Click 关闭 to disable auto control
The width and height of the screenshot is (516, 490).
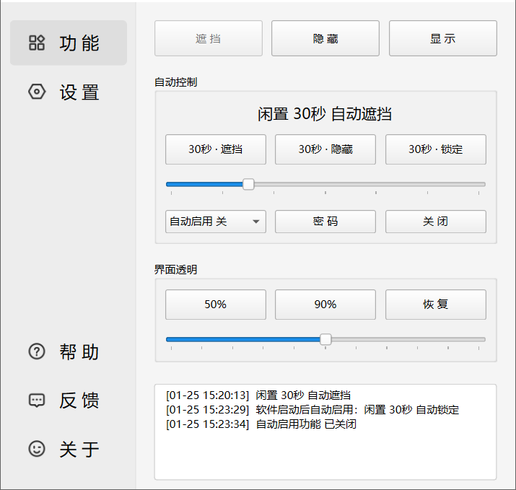tap(435, 222)
